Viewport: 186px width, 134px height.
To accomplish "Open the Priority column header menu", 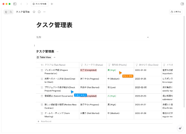I will point(120,65).
